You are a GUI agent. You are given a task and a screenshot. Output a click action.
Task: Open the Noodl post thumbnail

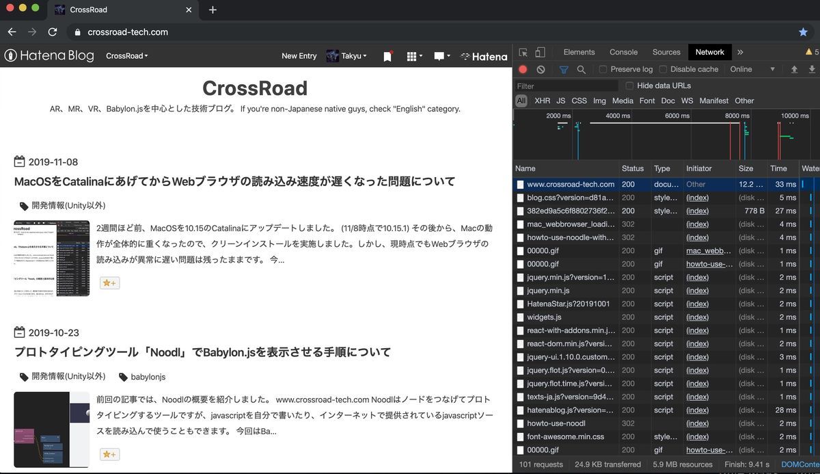pos(51,430)
